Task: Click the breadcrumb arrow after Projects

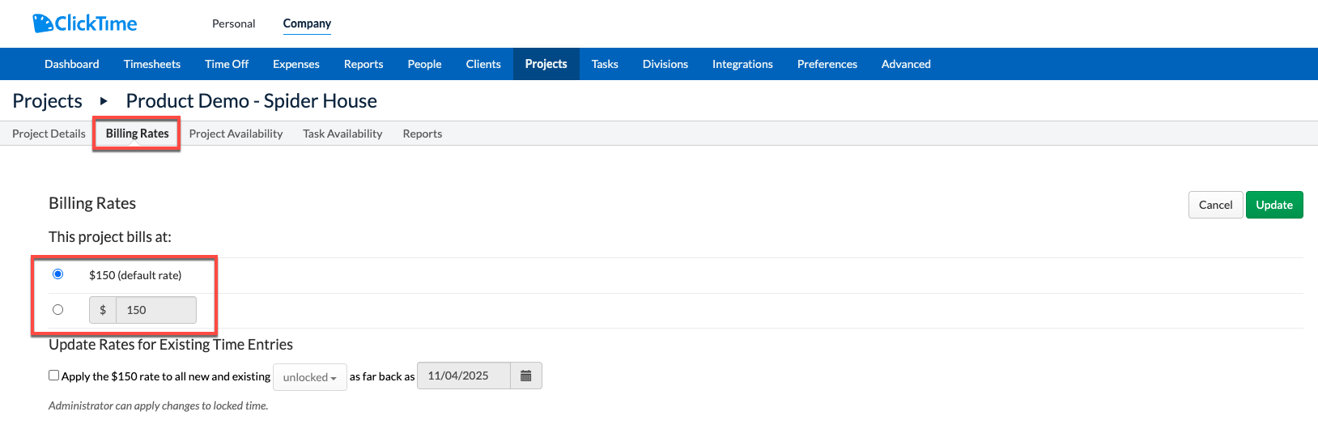Action: point(104,101)
